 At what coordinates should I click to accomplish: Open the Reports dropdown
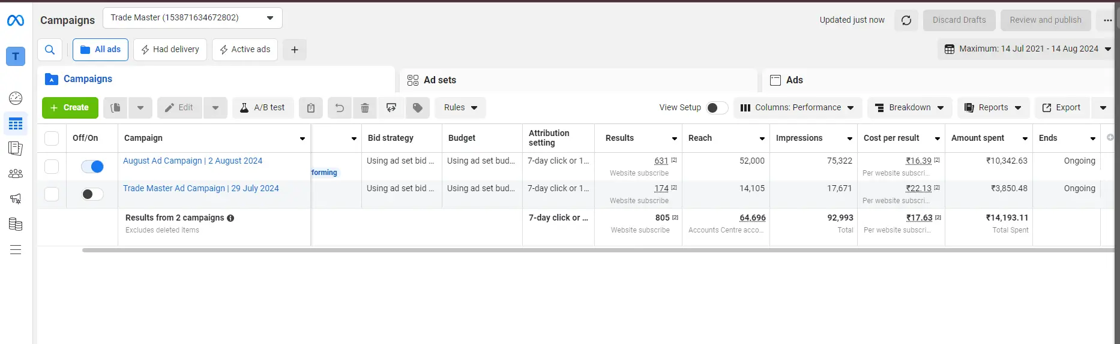pos(993,108)
